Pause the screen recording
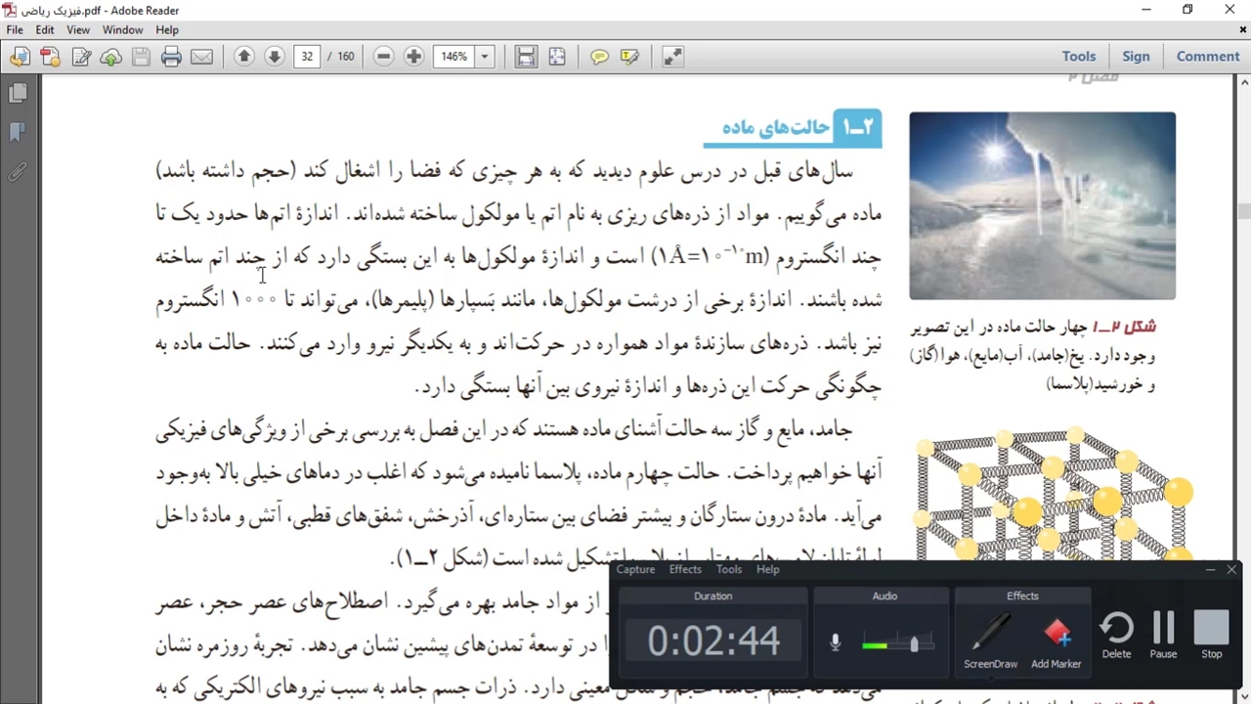This screenshot has width=1251, height=704. pyautogui.click(x=1163, y=636)
